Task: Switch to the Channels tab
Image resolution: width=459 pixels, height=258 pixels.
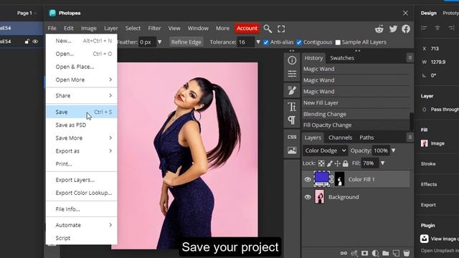Action: pyautogui.click(x=340, y=138)
